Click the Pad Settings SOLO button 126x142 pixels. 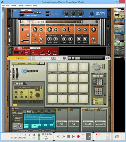point(101,76)
